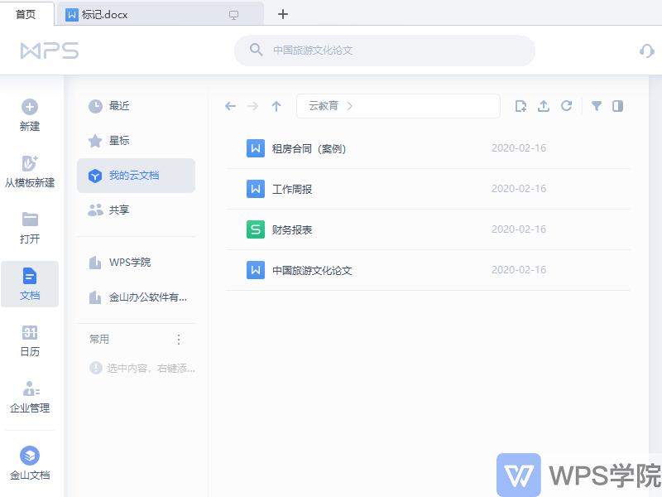662x497 pixels.
Task: Open the file 租房合同（案例）
Action: click(x=429, y=148)
